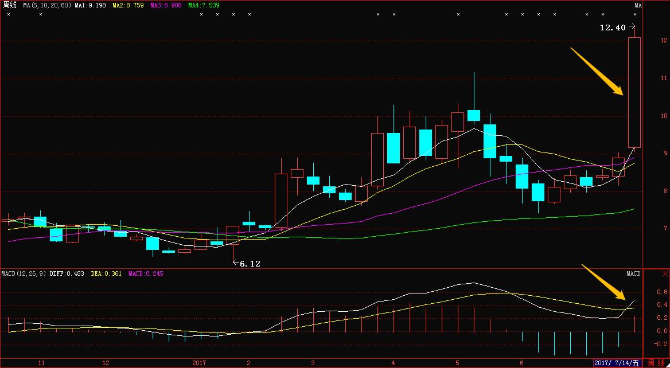Image resolution: width=670 pixels, height=368 pixels.
Task: Select the tall red candlestick peaking at 12.40
Action: (634, 92)
